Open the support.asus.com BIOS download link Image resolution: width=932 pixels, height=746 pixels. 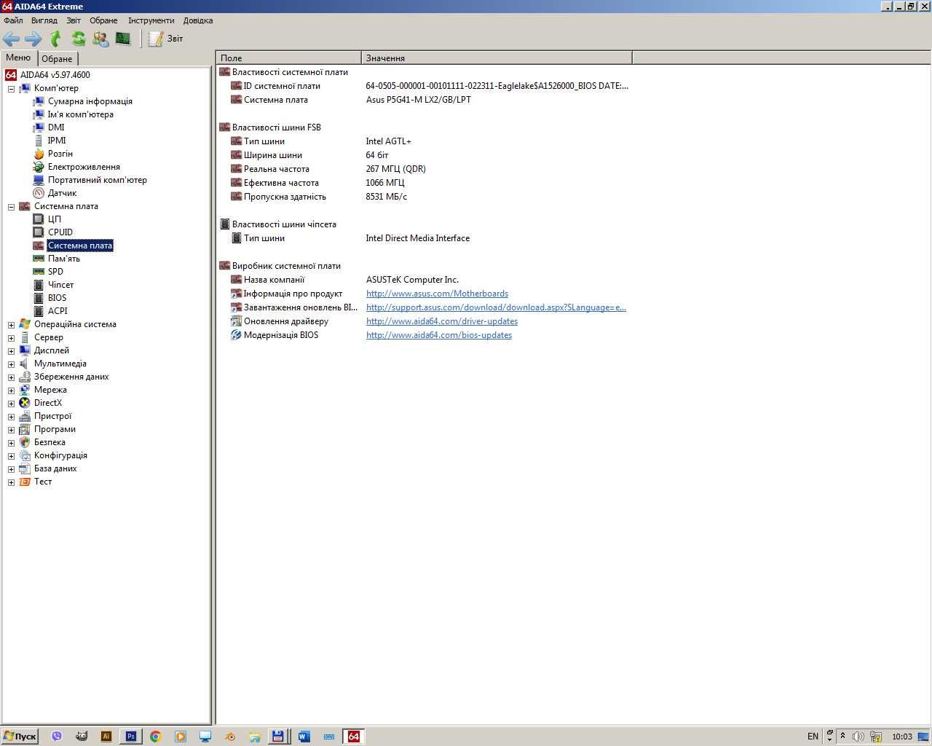[496, 307]
